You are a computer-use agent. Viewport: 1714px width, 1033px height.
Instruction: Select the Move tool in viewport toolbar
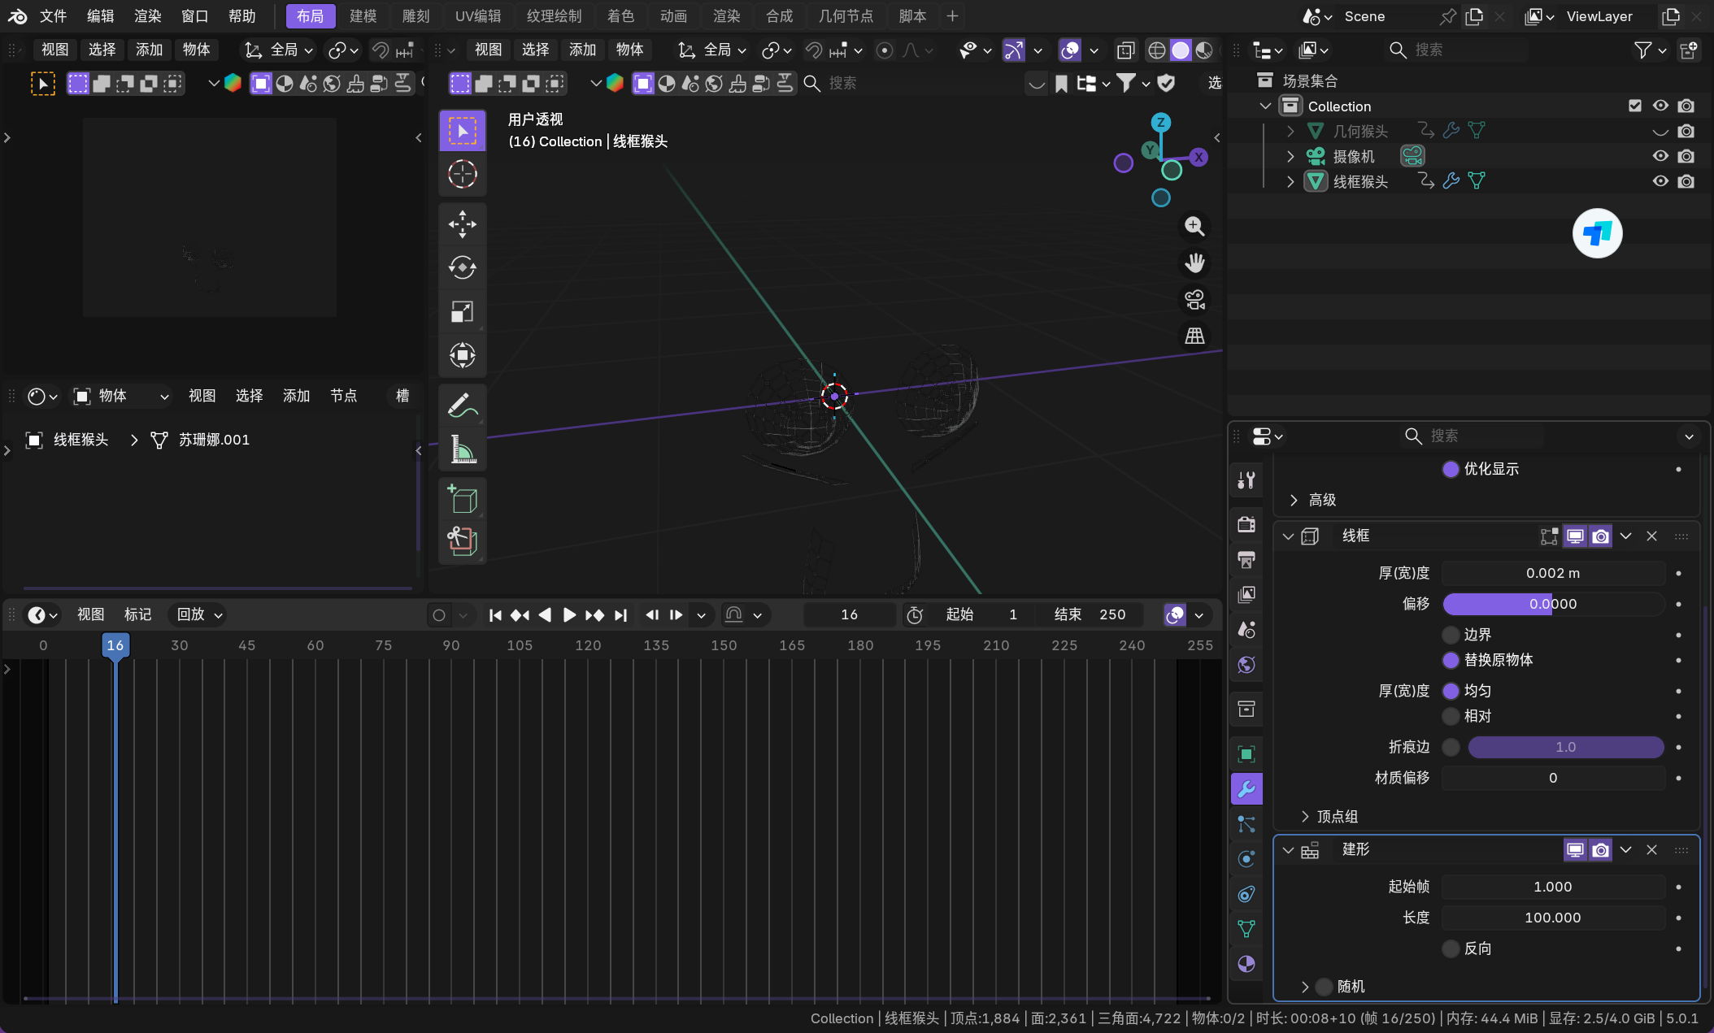[x=462, y=224]
